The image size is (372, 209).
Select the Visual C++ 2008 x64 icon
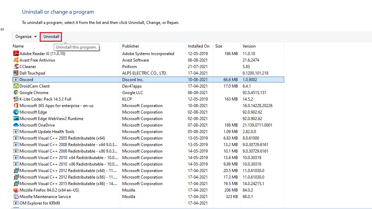point(16,144)
